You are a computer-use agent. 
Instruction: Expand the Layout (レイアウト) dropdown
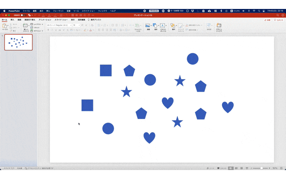pos(42,24)
